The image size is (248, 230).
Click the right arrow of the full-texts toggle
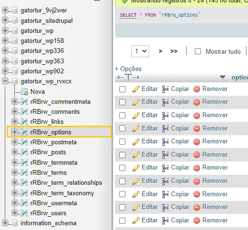click(136, 78)
